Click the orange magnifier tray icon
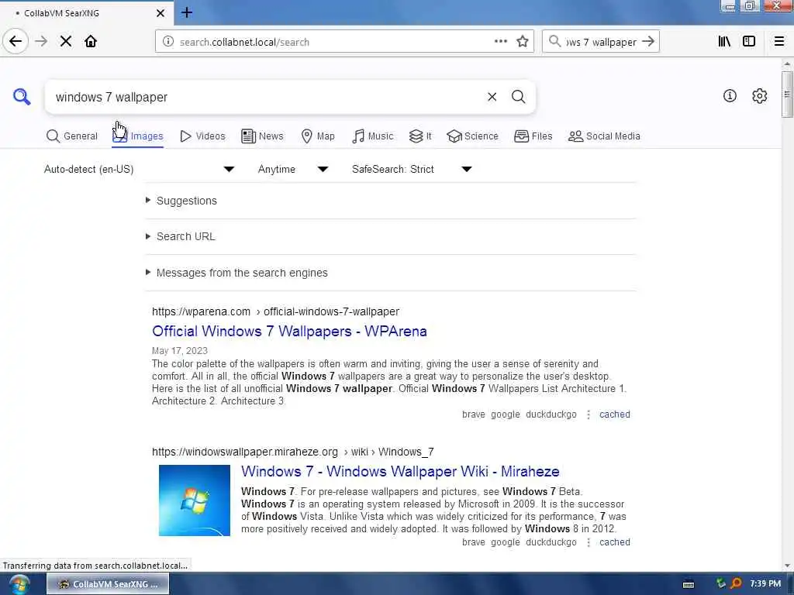 coord(737,583)
